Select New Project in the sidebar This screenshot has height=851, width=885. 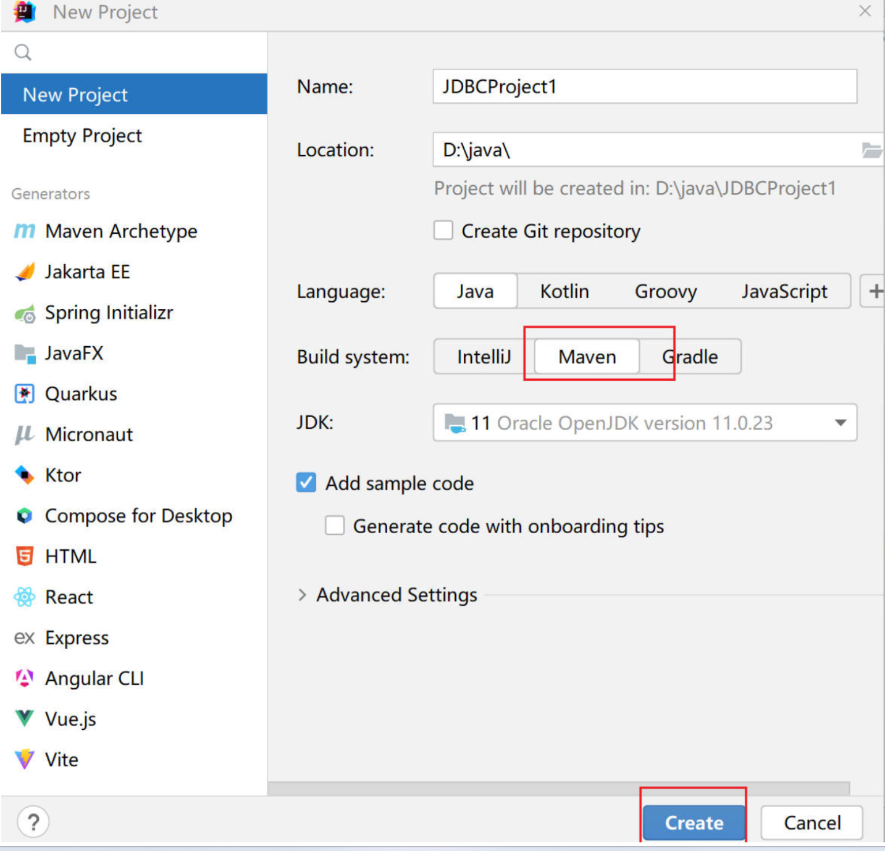pos(134,94)
